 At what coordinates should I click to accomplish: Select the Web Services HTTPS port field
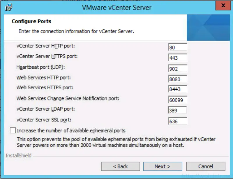[x=178, y=89]
